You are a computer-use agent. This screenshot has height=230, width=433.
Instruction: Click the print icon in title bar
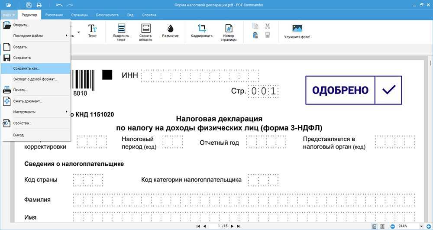pyautogui.click(x=39, y=5)
